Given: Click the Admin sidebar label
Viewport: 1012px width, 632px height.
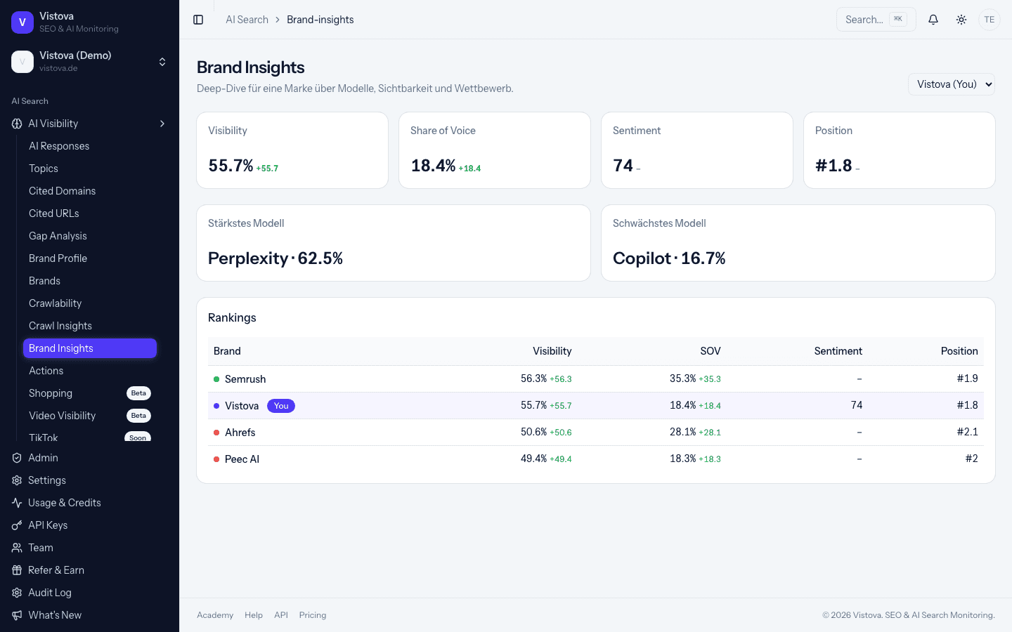Looking at the screenshot, I should (x=43, y=458).
